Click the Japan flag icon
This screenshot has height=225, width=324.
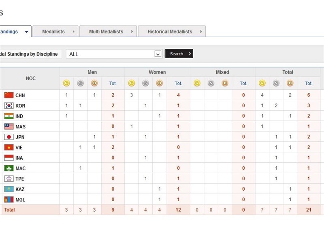pos(9,137)
